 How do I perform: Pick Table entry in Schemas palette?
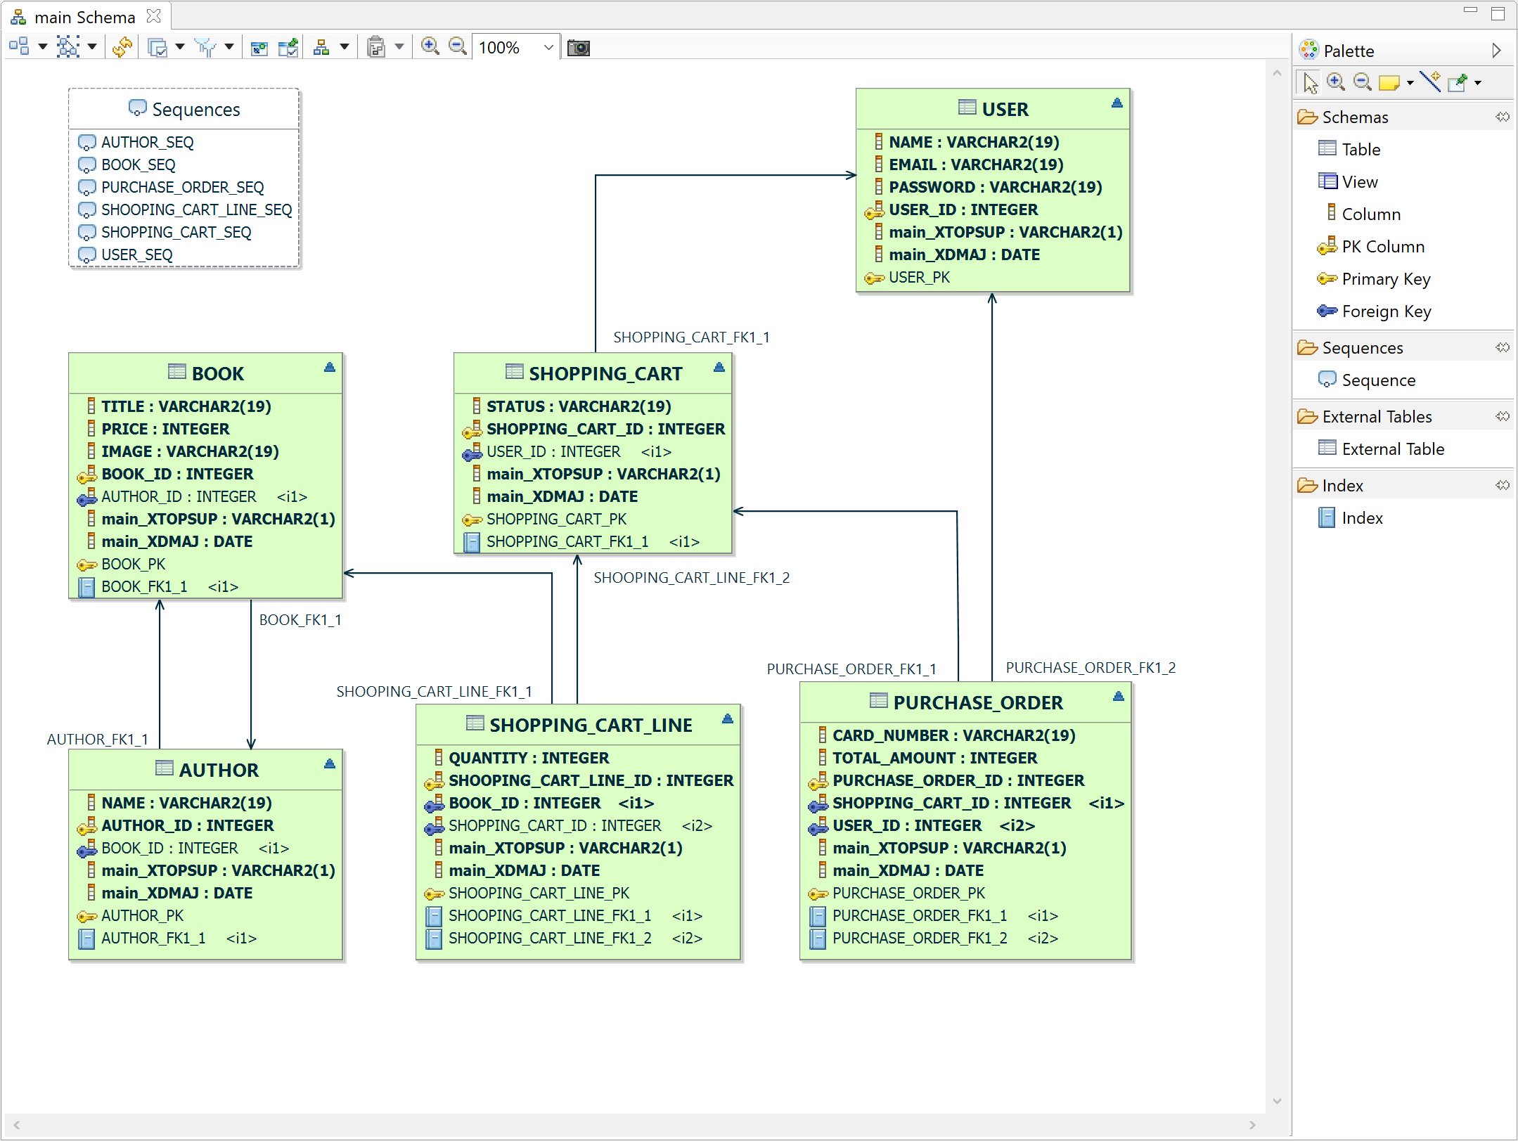click(1361, 150)
